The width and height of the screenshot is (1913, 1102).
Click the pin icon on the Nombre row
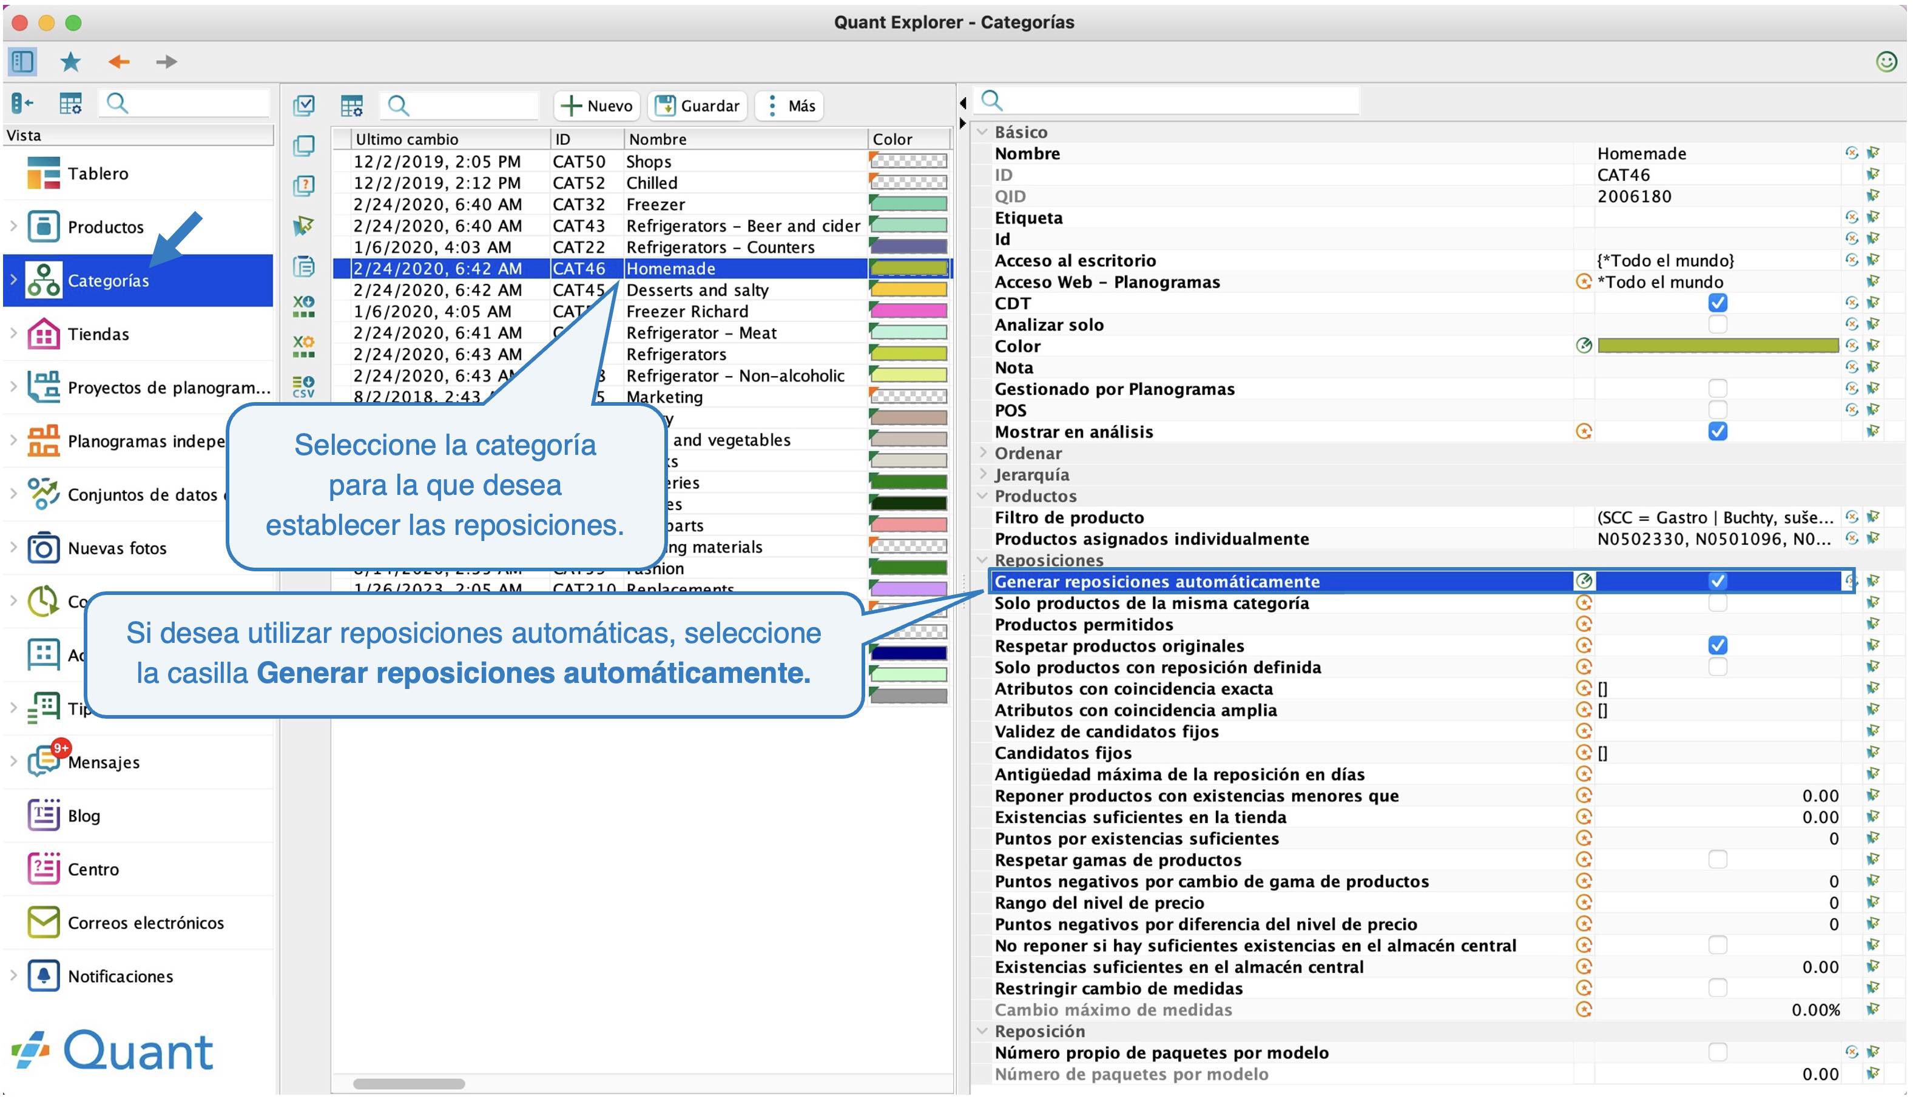coord(1874,153)
